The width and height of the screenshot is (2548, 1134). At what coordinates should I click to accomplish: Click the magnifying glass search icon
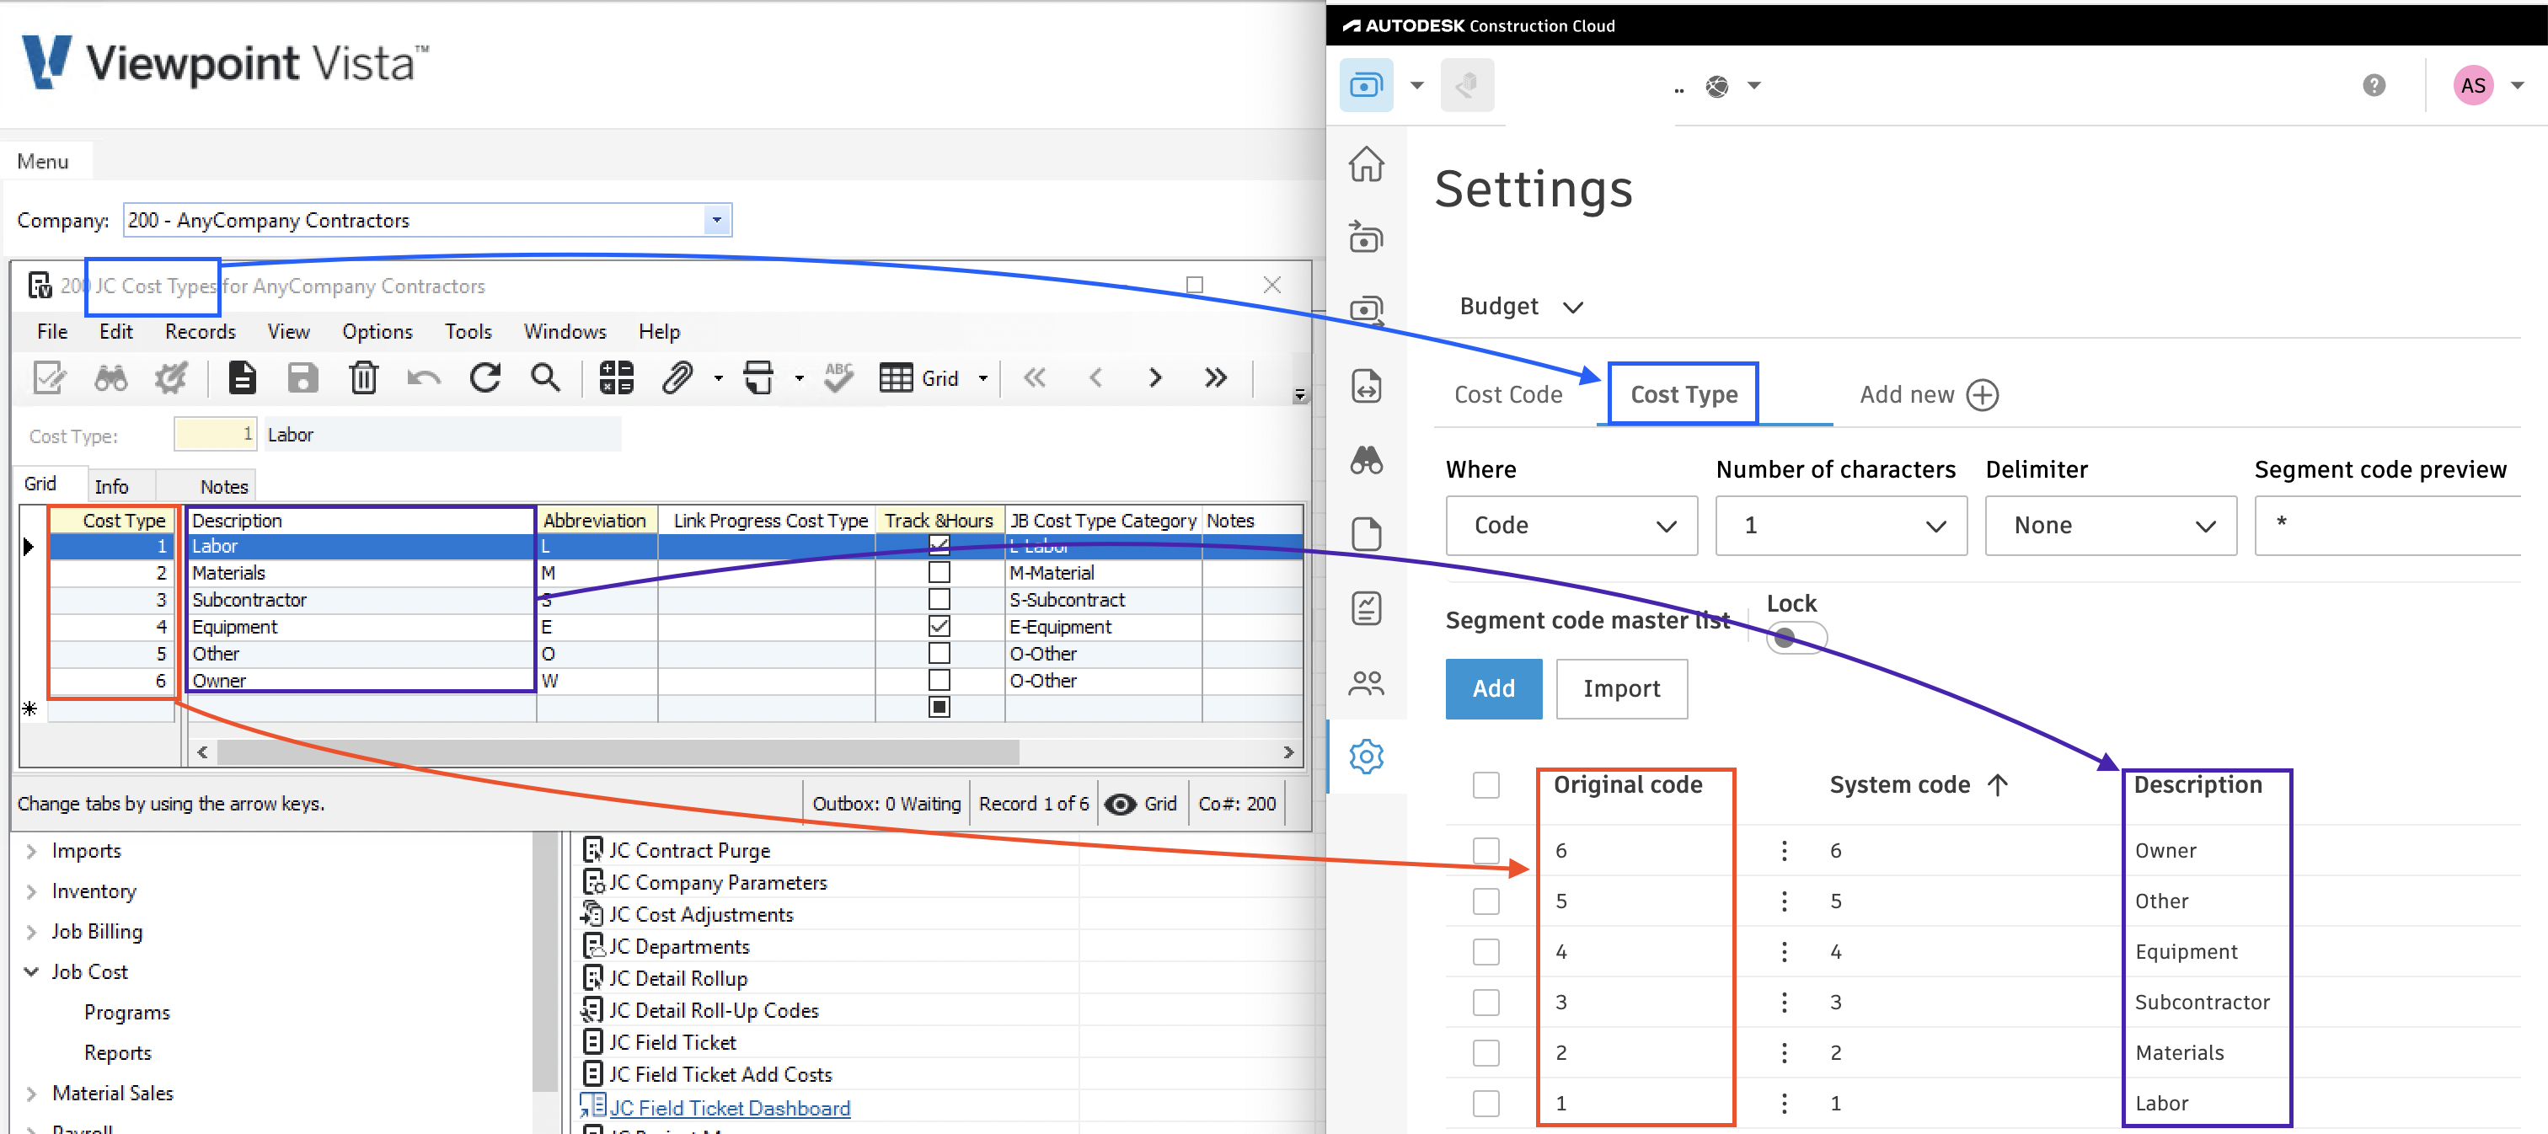pyautogui.click(x=545, y=377)
